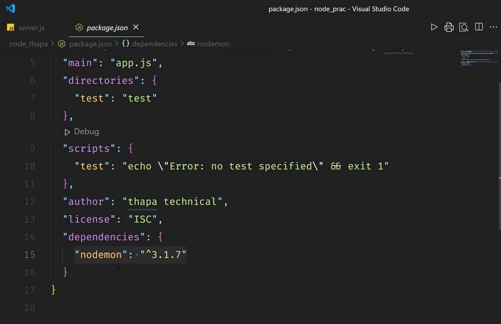
Task: Click the "author" key text
Action: [86, 201]
